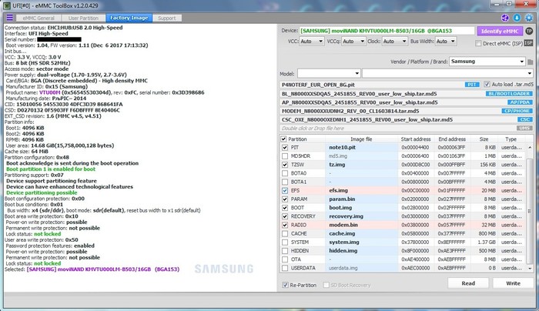The width and height of the screenshot is (539, 311).
Task: Switch to the User Partition tab
Action: coord(83,18)
